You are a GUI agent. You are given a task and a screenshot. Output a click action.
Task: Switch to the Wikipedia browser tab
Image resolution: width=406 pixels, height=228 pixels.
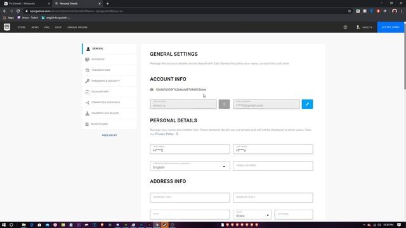pos(26,4)
